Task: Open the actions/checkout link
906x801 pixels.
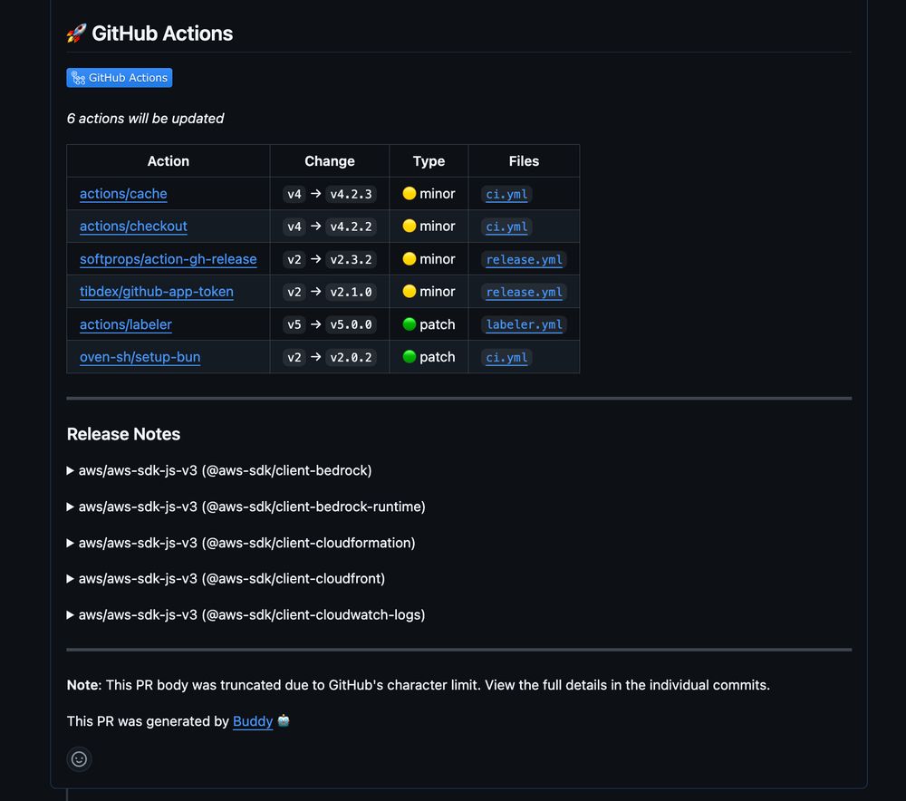Action: [133, 226]
